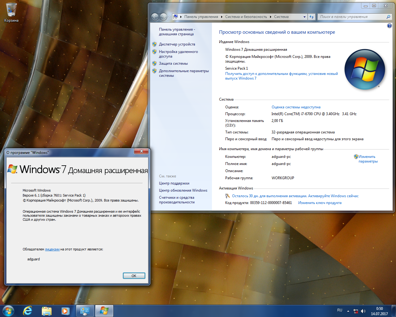Open Защита системы link
The width and height of the screenshot is (396, 317).
coord(173,63)
